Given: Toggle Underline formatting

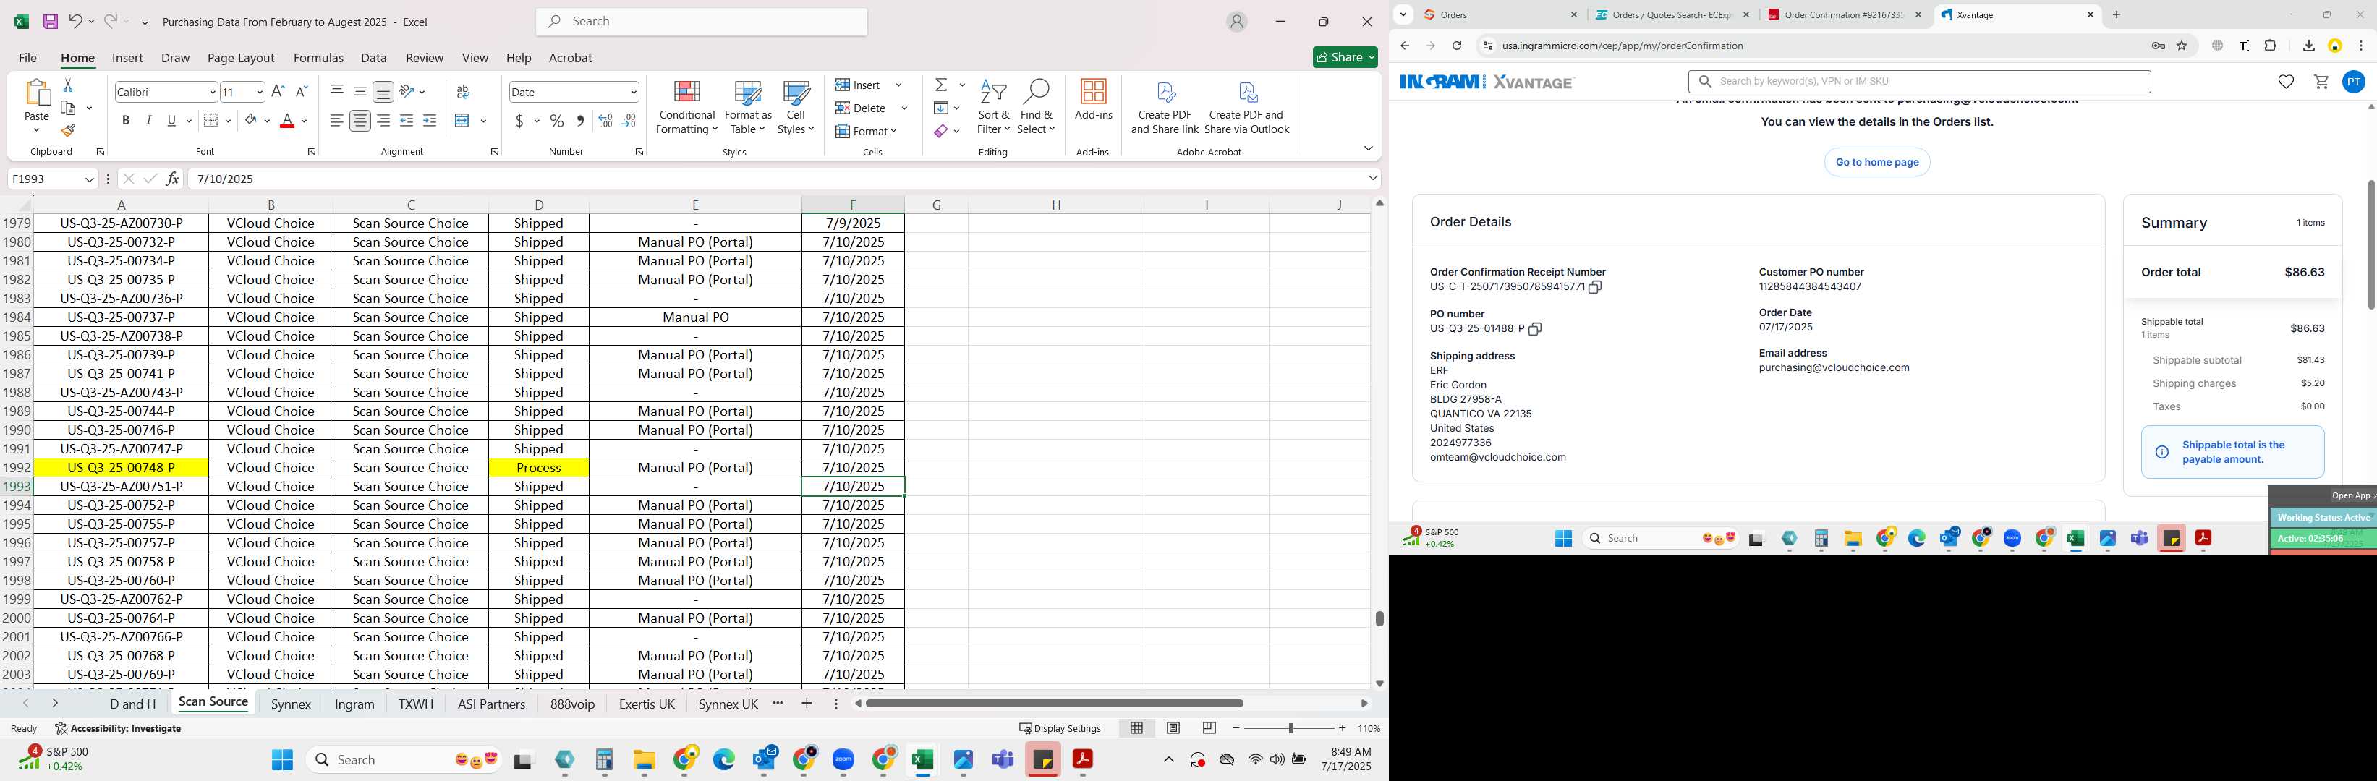Looking at the screenshot, I should click(171, 121).
